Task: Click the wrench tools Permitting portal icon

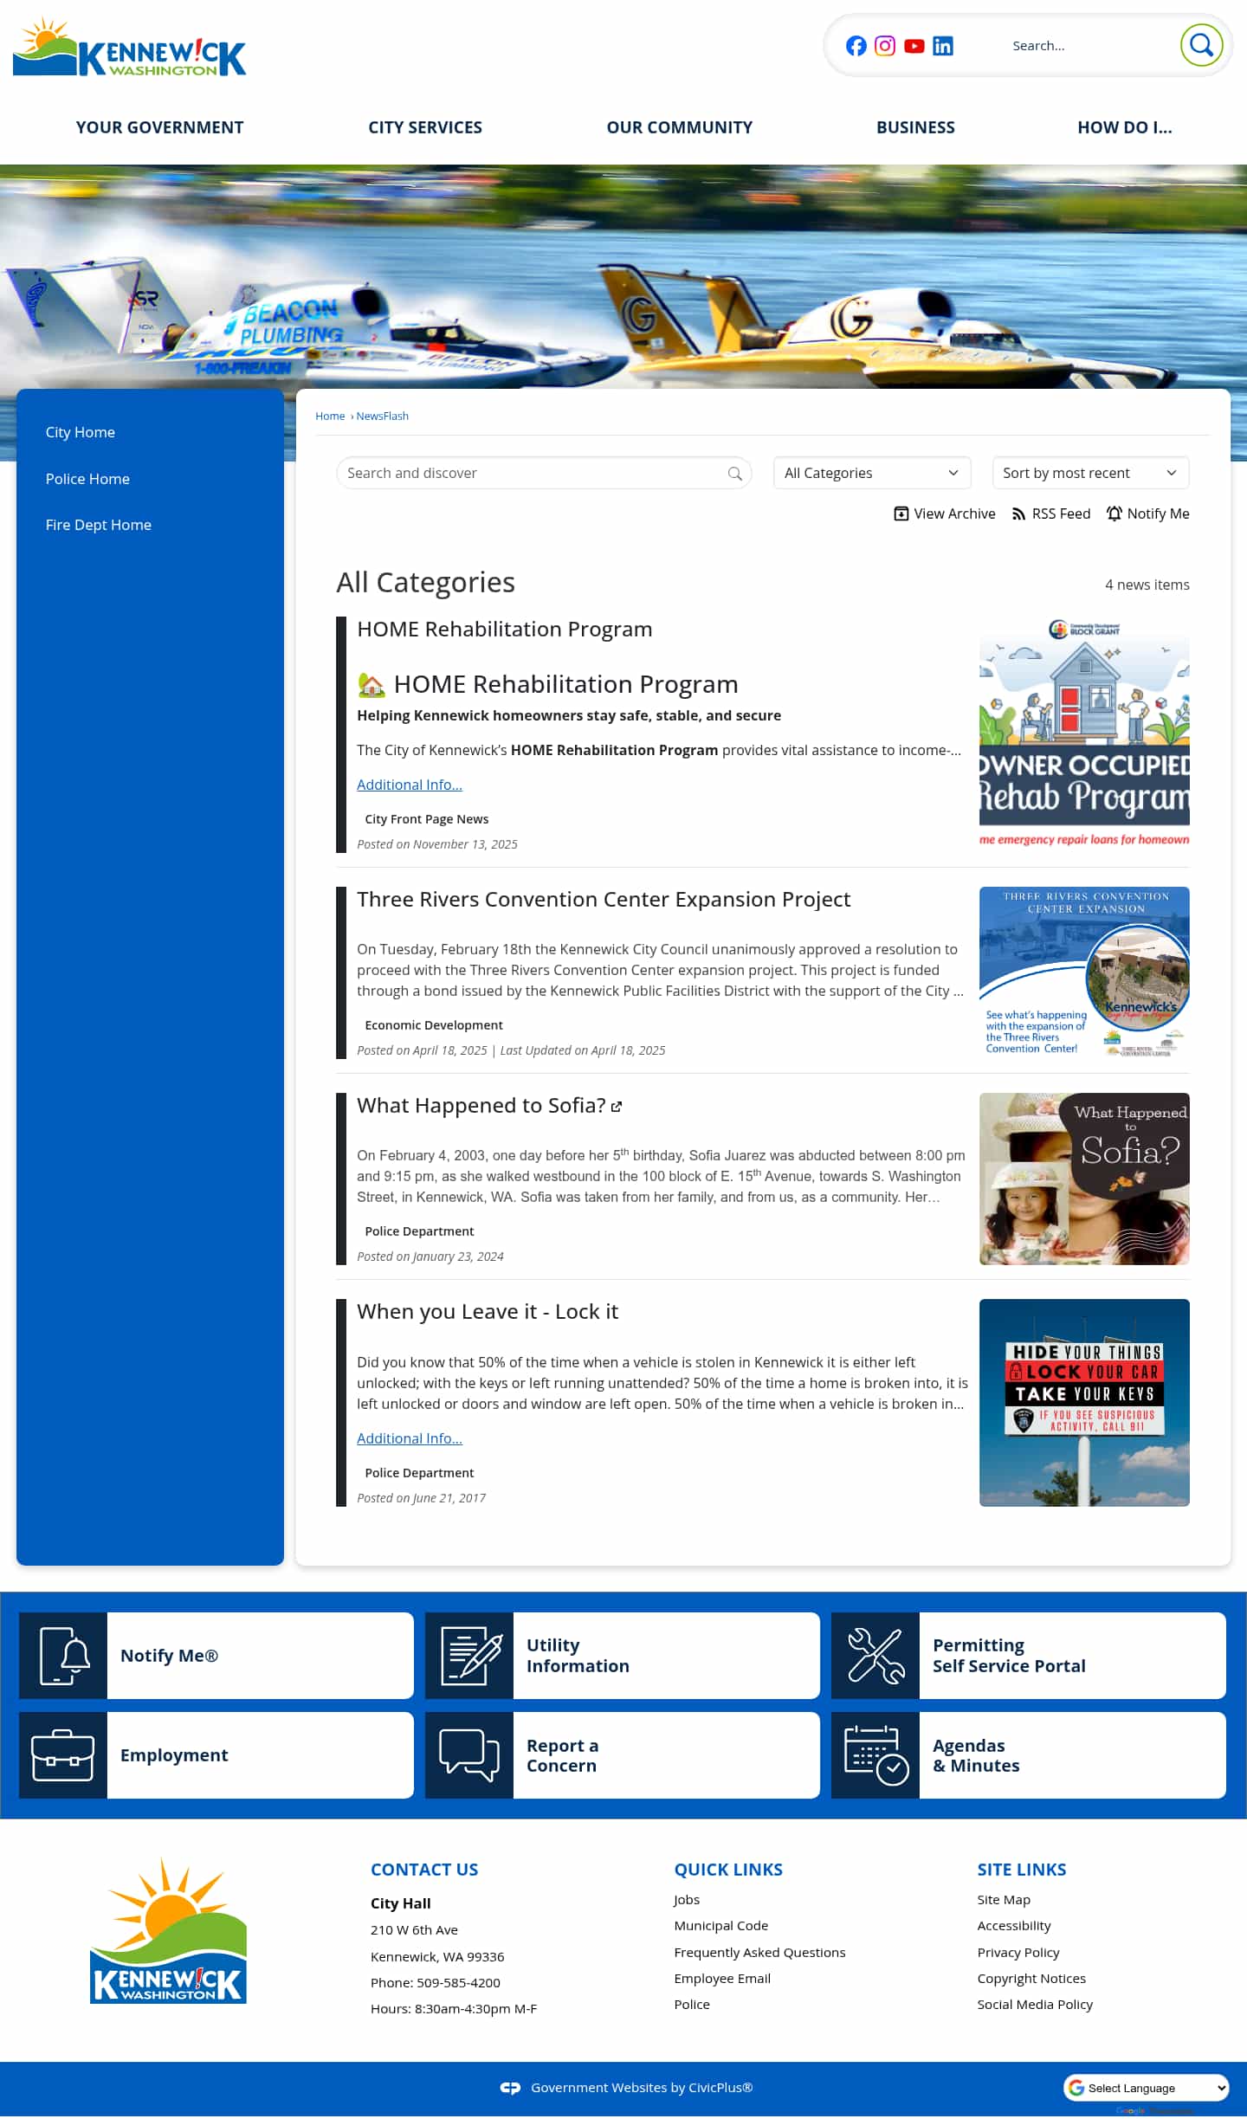Action: tap(875, 1656)
